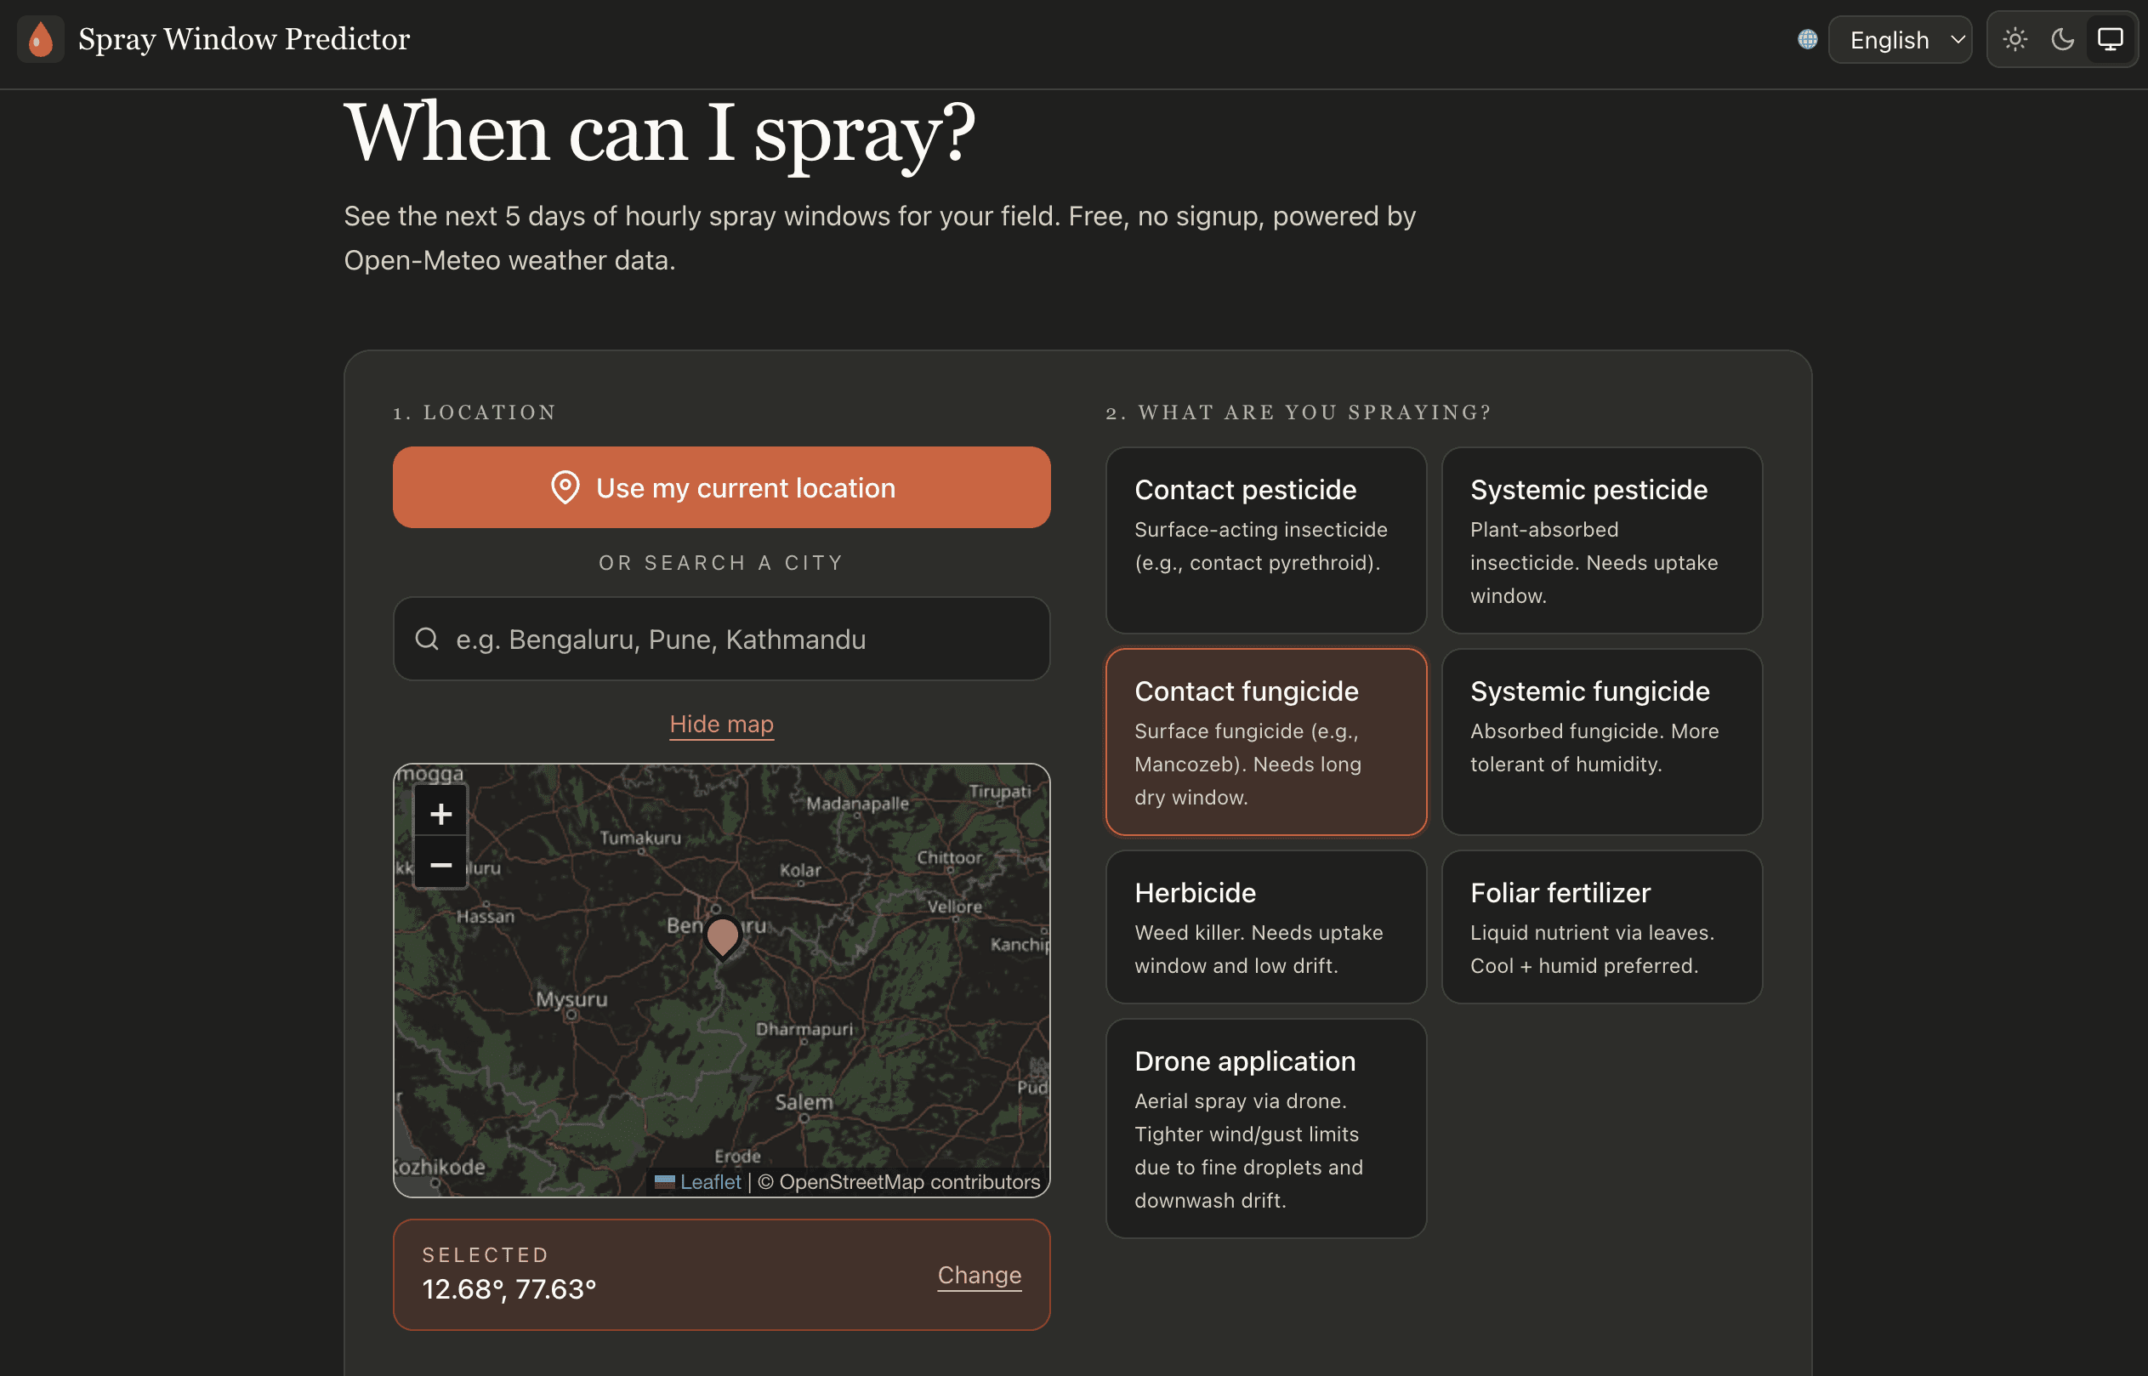Click the OR SEARCH A CITY label
This screenshot has width=2148, height=1376.
tap(722, 563)
